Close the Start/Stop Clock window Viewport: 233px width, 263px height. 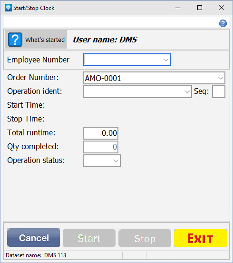tap(222, 8)
